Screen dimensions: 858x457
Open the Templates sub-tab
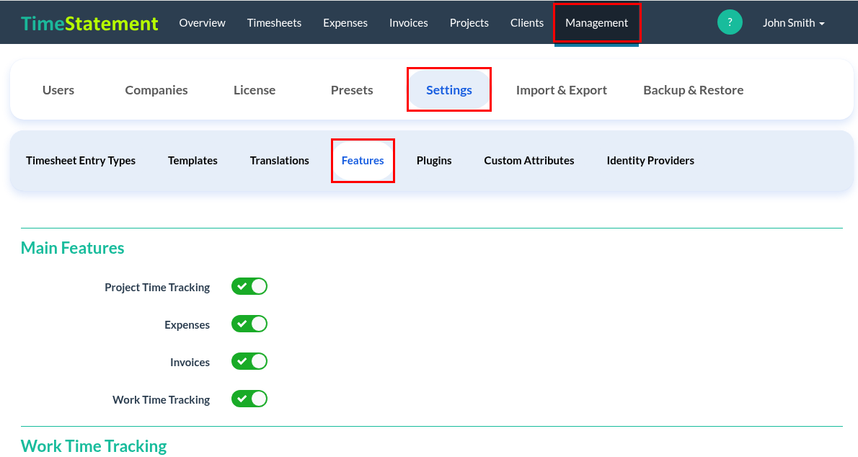pos(193,160)
